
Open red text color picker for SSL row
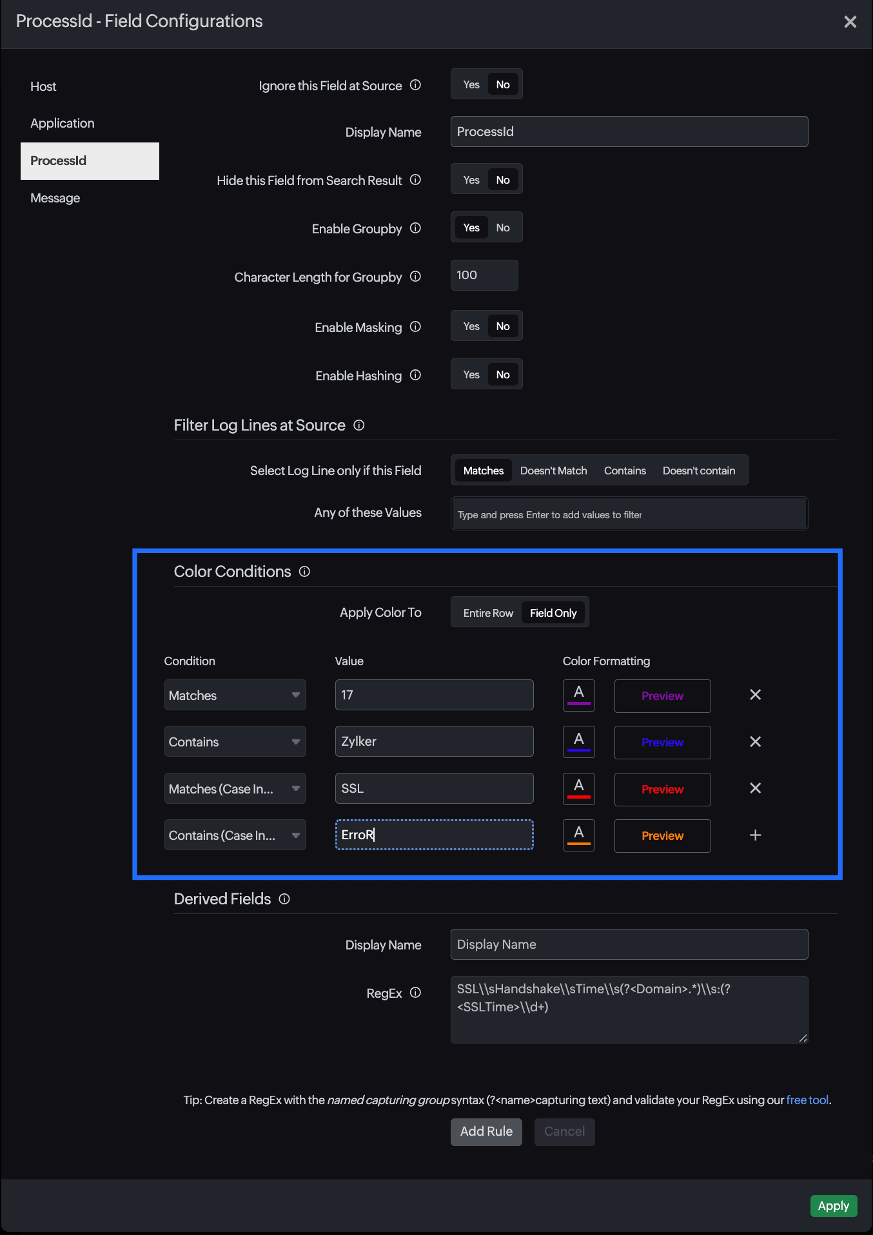coord(578,789)
